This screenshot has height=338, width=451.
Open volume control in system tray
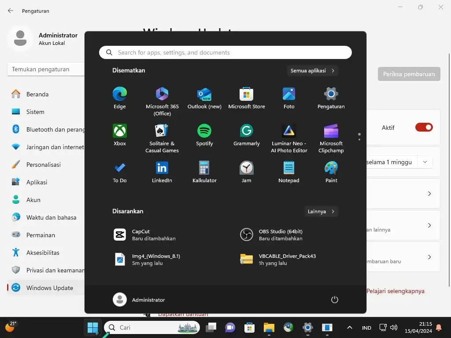[x=394, y=327]
